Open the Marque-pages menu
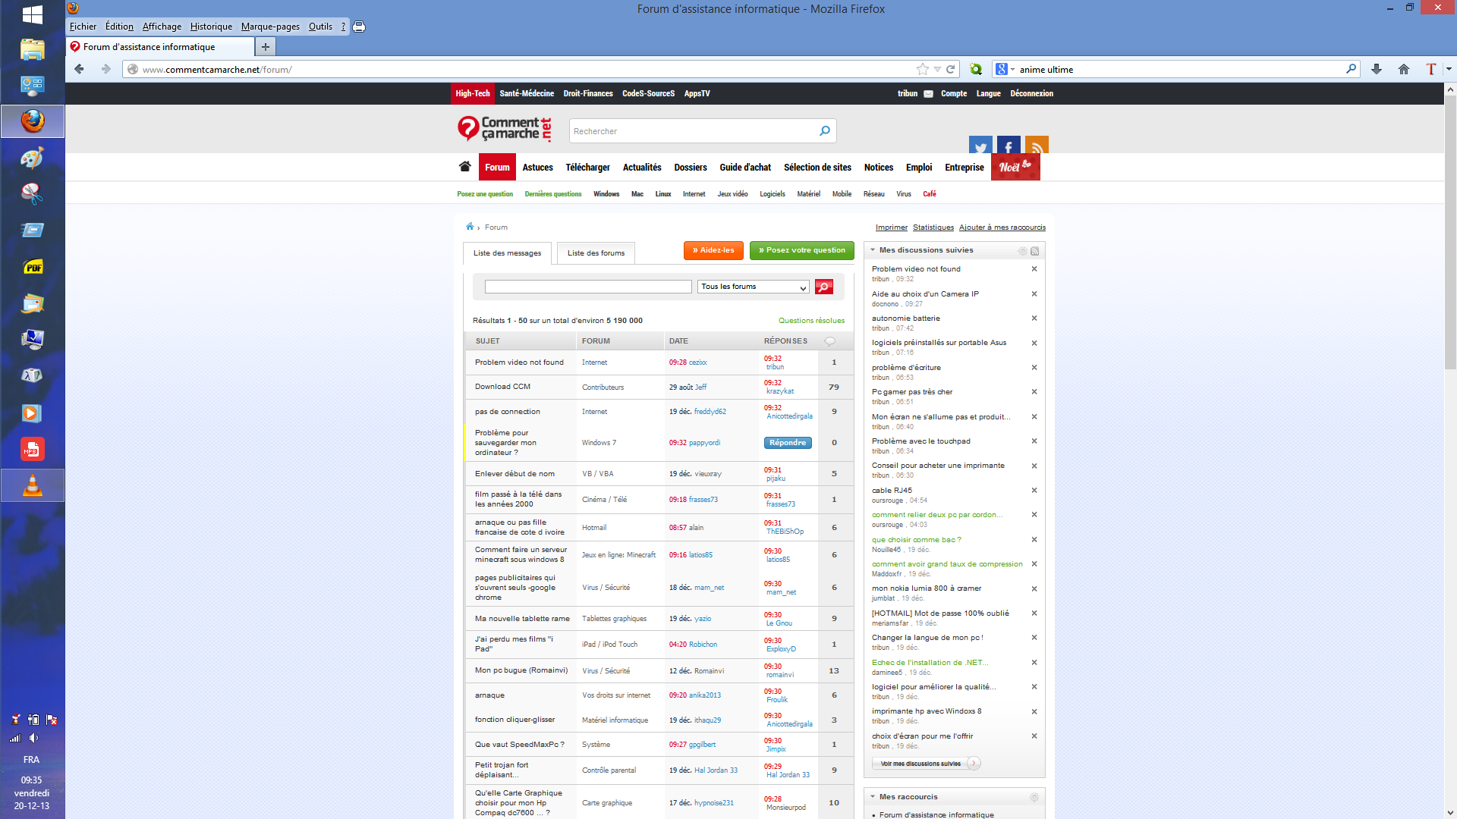This screenshot has height=819, width=1457. pos(270,27)
